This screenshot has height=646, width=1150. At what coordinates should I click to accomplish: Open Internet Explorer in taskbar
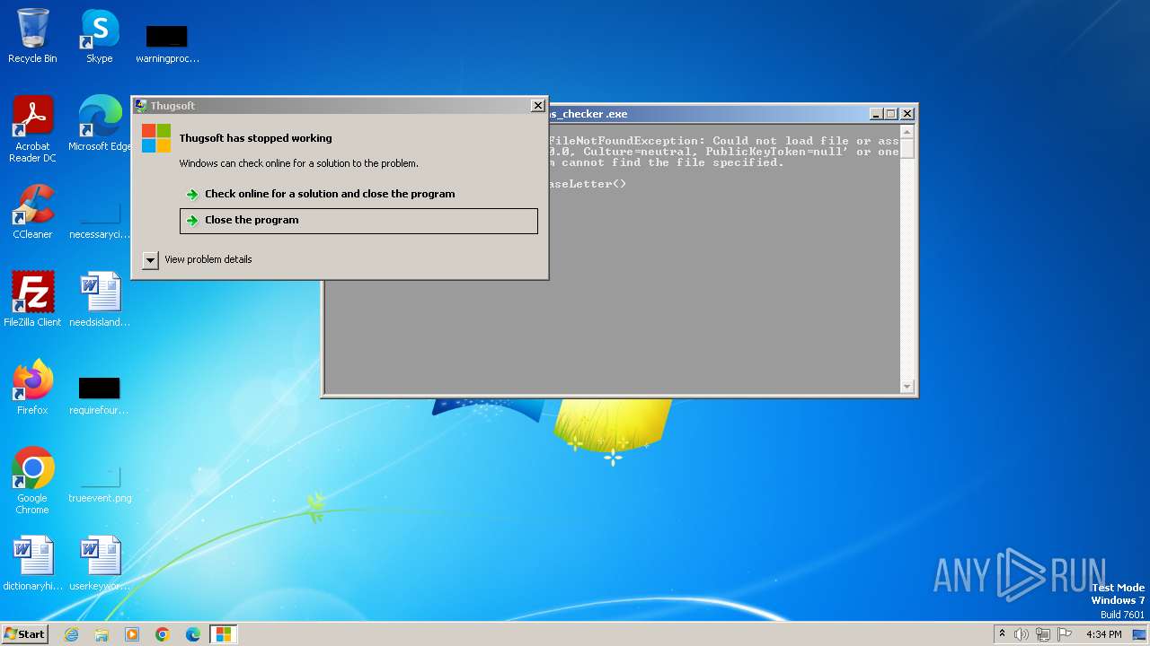[71, 634]
